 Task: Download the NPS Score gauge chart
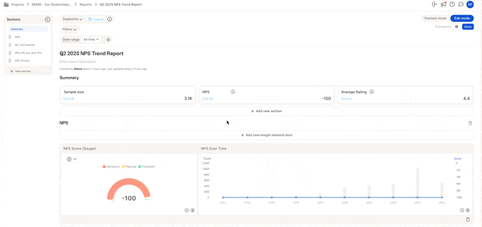click(x=192, y=210)
